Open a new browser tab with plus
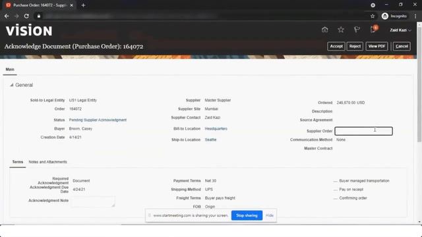The width and height of the screenshot is (422, 237). [x=83, y=5]
